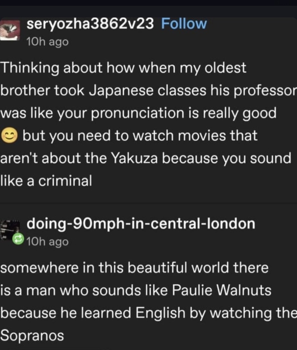Open the doing-90mph-in-central-london blog link

pos(141,223)
